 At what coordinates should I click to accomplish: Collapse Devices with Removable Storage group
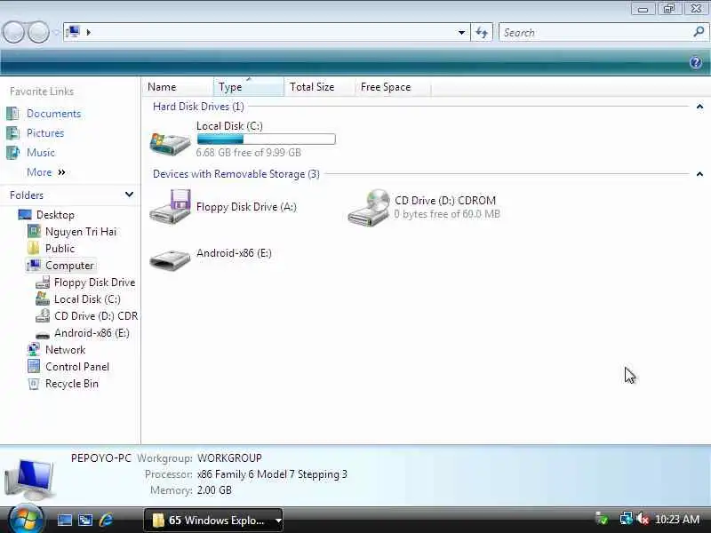point(699,174)
